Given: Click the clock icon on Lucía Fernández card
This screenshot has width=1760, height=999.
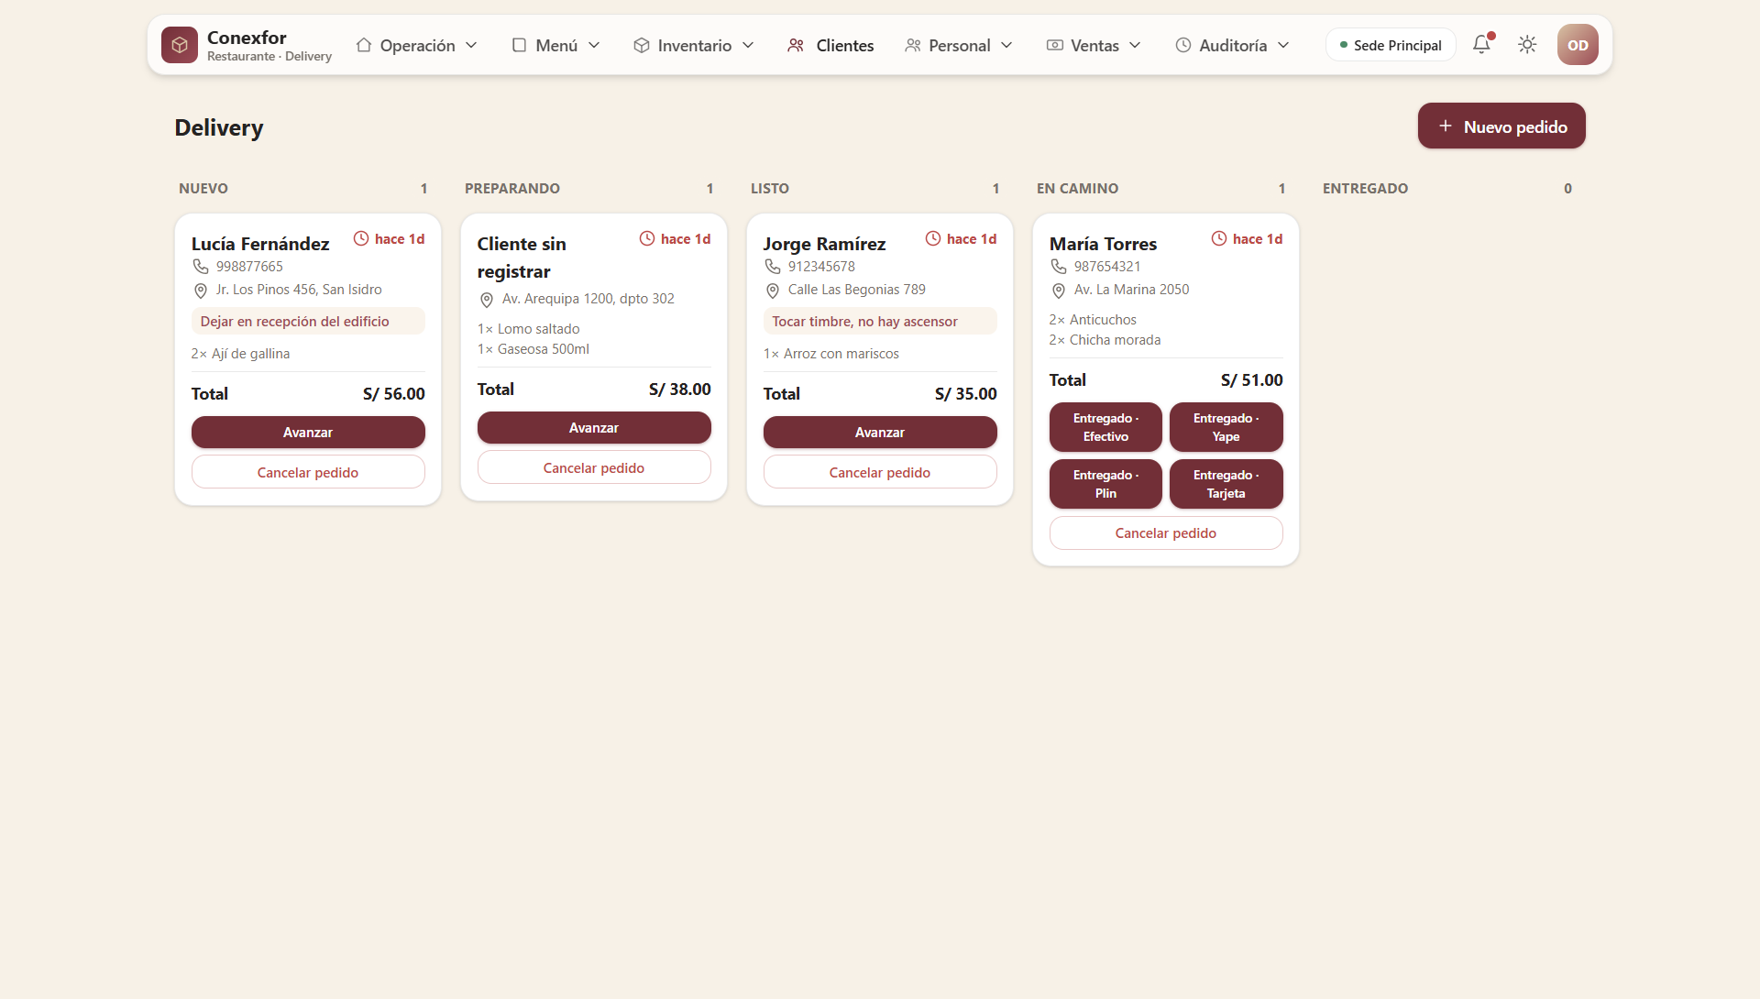Looking at the screenshot, I should (x=361, y=238).
